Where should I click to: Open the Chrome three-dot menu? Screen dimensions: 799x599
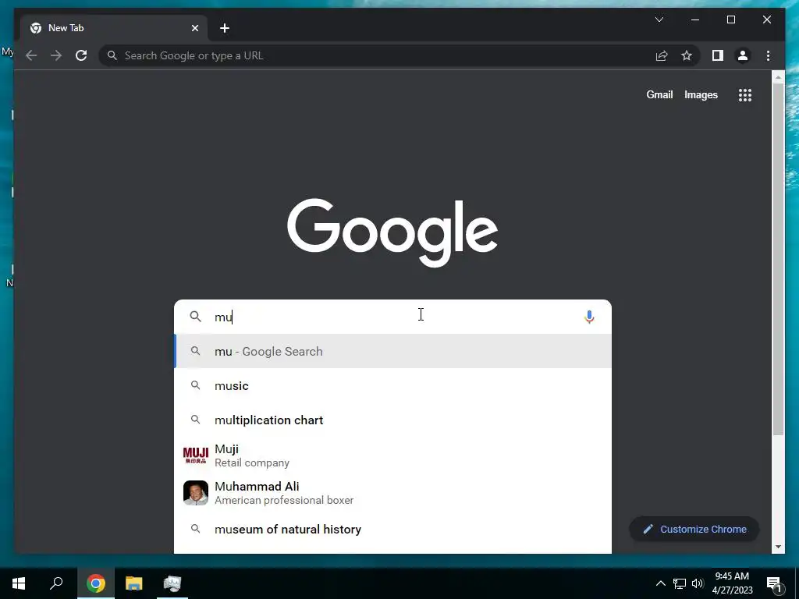tap(768, 55)
